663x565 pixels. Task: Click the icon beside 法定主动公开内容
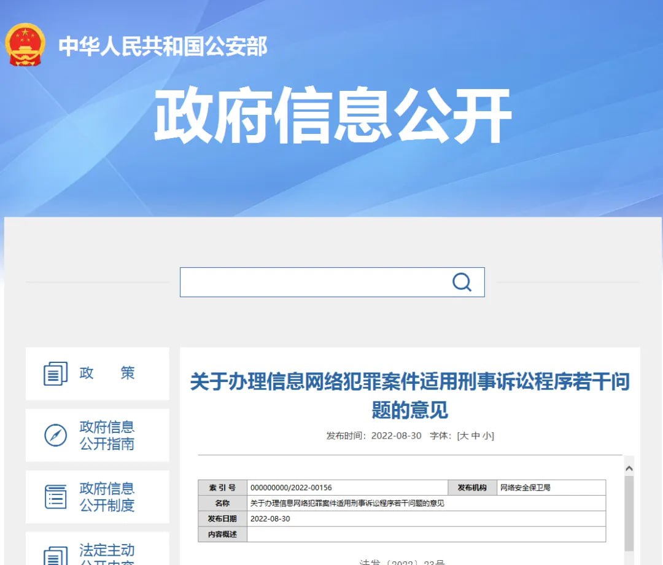55,556
